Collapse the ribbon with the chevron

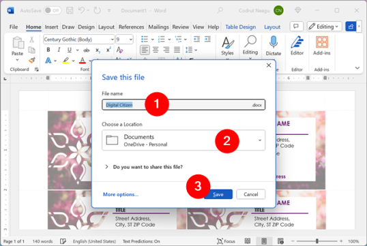point(357,68)
